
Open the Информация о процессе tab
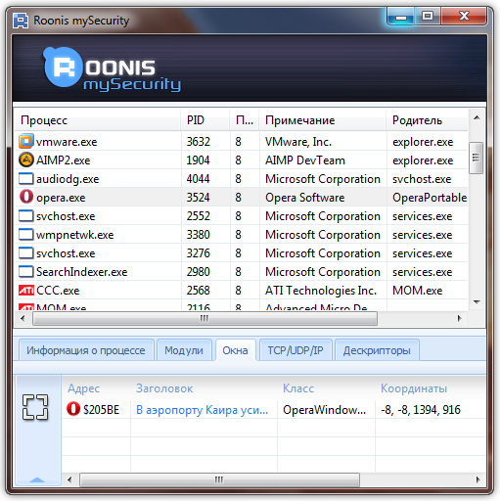coord(86,350)
